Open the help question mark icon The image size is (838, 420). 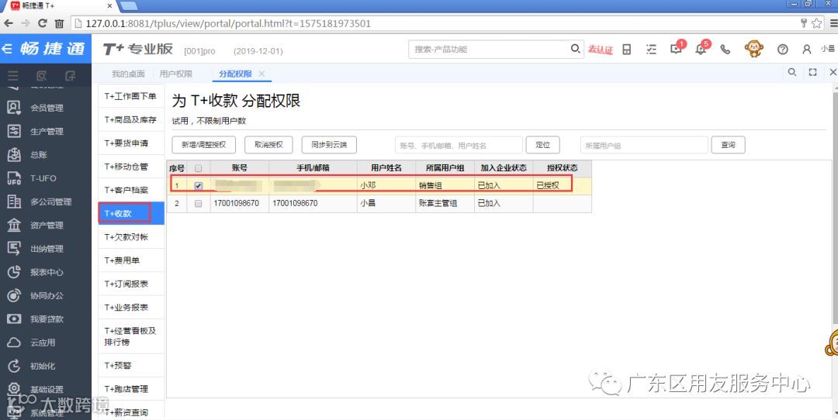pyautogui.click(x=782, y=49)
